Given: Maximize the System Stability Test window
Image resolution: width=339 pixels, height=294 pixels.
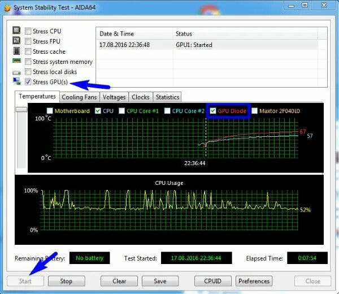Looking at the screenshot, I should tap(305, 5).
